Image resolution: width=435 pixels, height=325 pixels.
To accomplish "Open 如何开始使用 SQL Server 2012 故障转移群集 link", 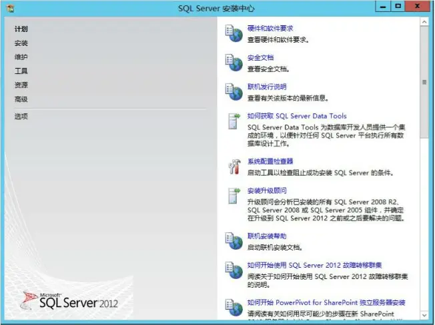I will coord(314,265).
